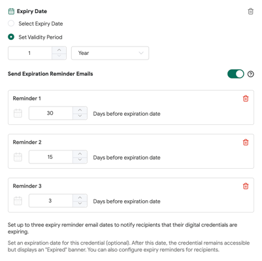Viewport: 262px width, 261px height.
Task: Click the 'Set up to three expiry reminder' note
Action: (x=122, y=228)
